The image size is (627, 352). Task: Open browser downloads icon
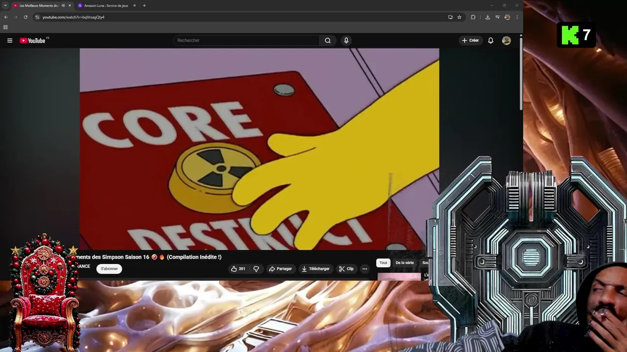click(x=487, y=17)
